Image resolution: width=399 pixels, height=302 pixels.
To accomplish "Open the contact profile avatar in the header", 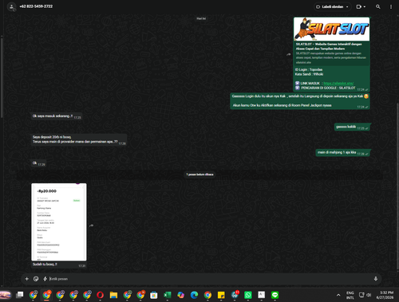I will point(11,7).
